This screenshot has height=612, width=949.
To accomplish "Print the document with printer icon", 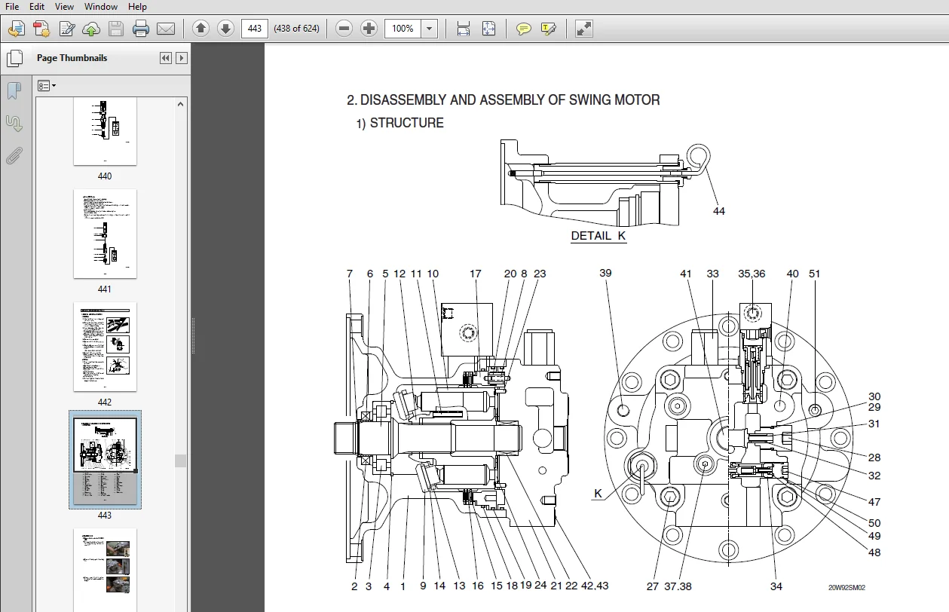I will coord(141,29).
